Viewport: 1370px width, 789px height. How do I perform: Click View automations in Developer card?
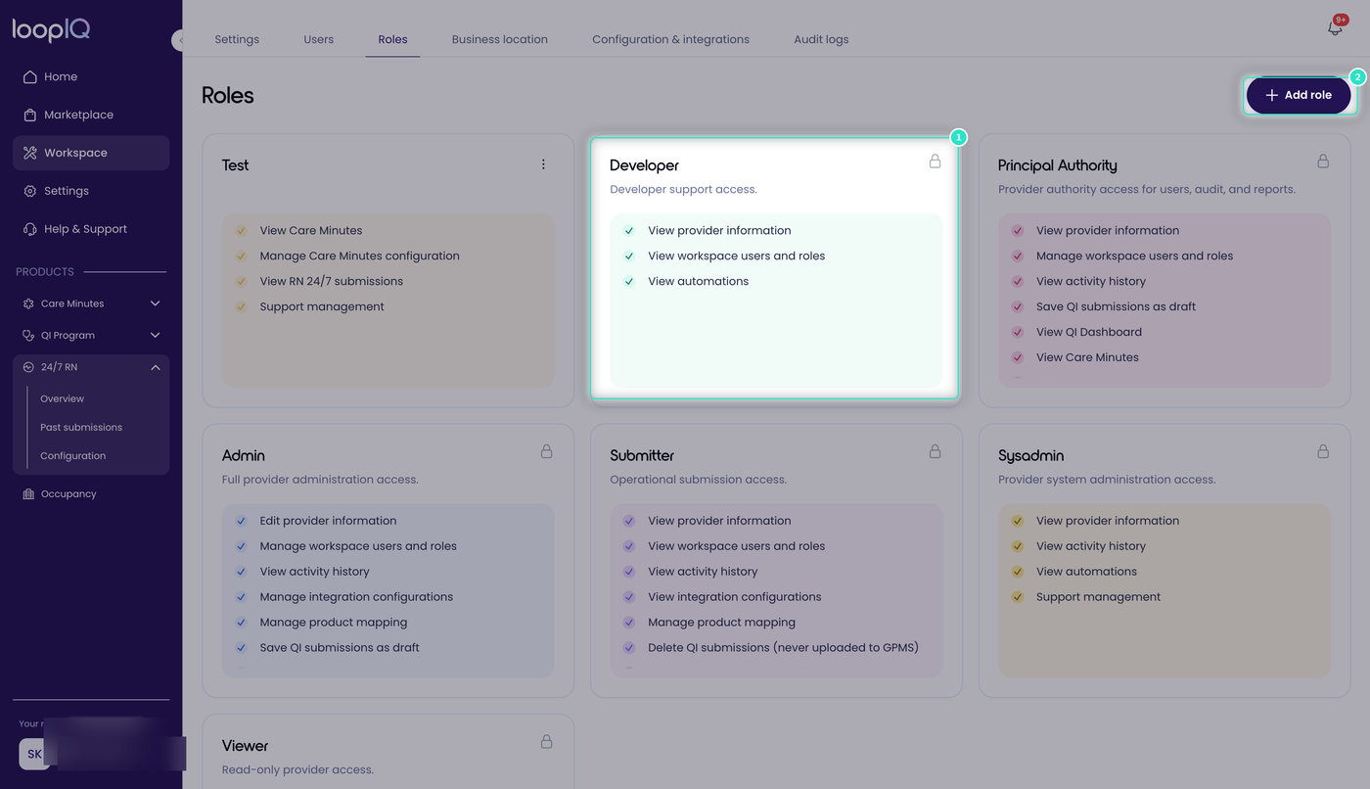(698, 281)
